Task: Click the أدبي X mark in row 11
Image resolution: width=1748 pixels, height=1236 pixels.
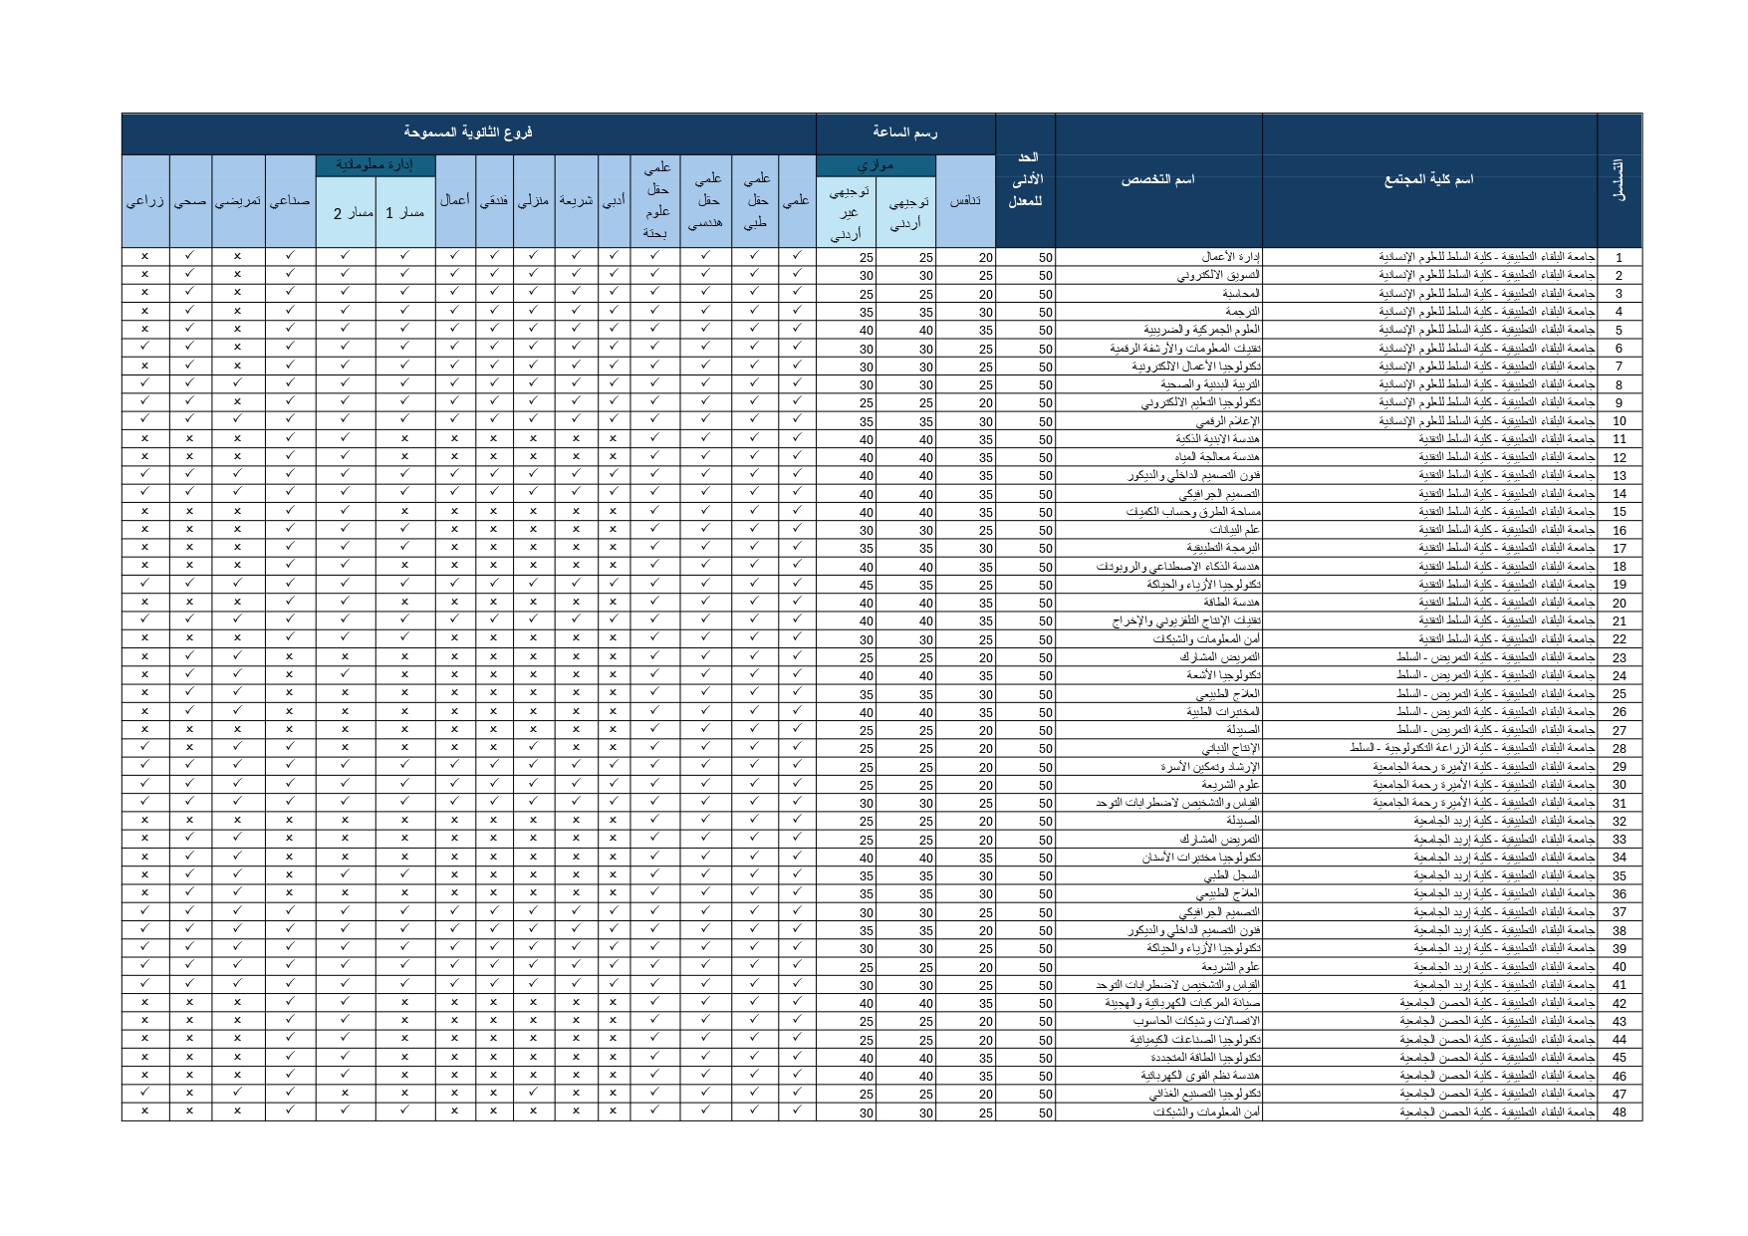Action: point(614,438)
